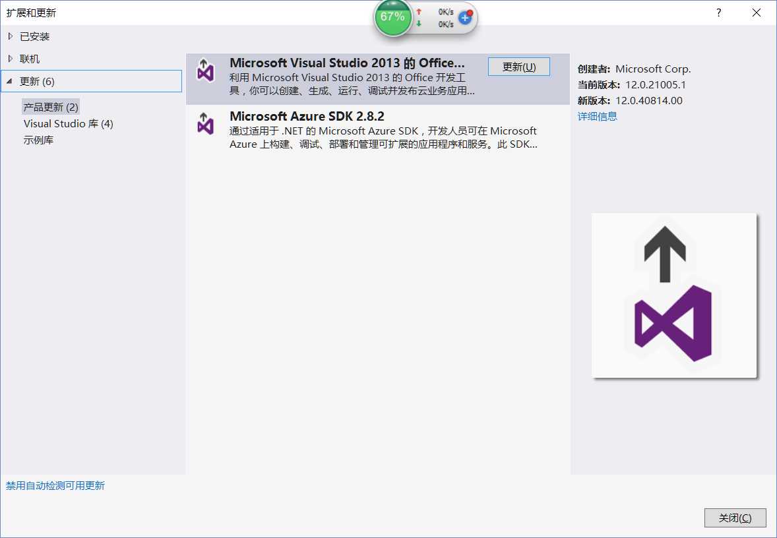
Task: Click the download speed 0K/s indicator
Action: 445,24
